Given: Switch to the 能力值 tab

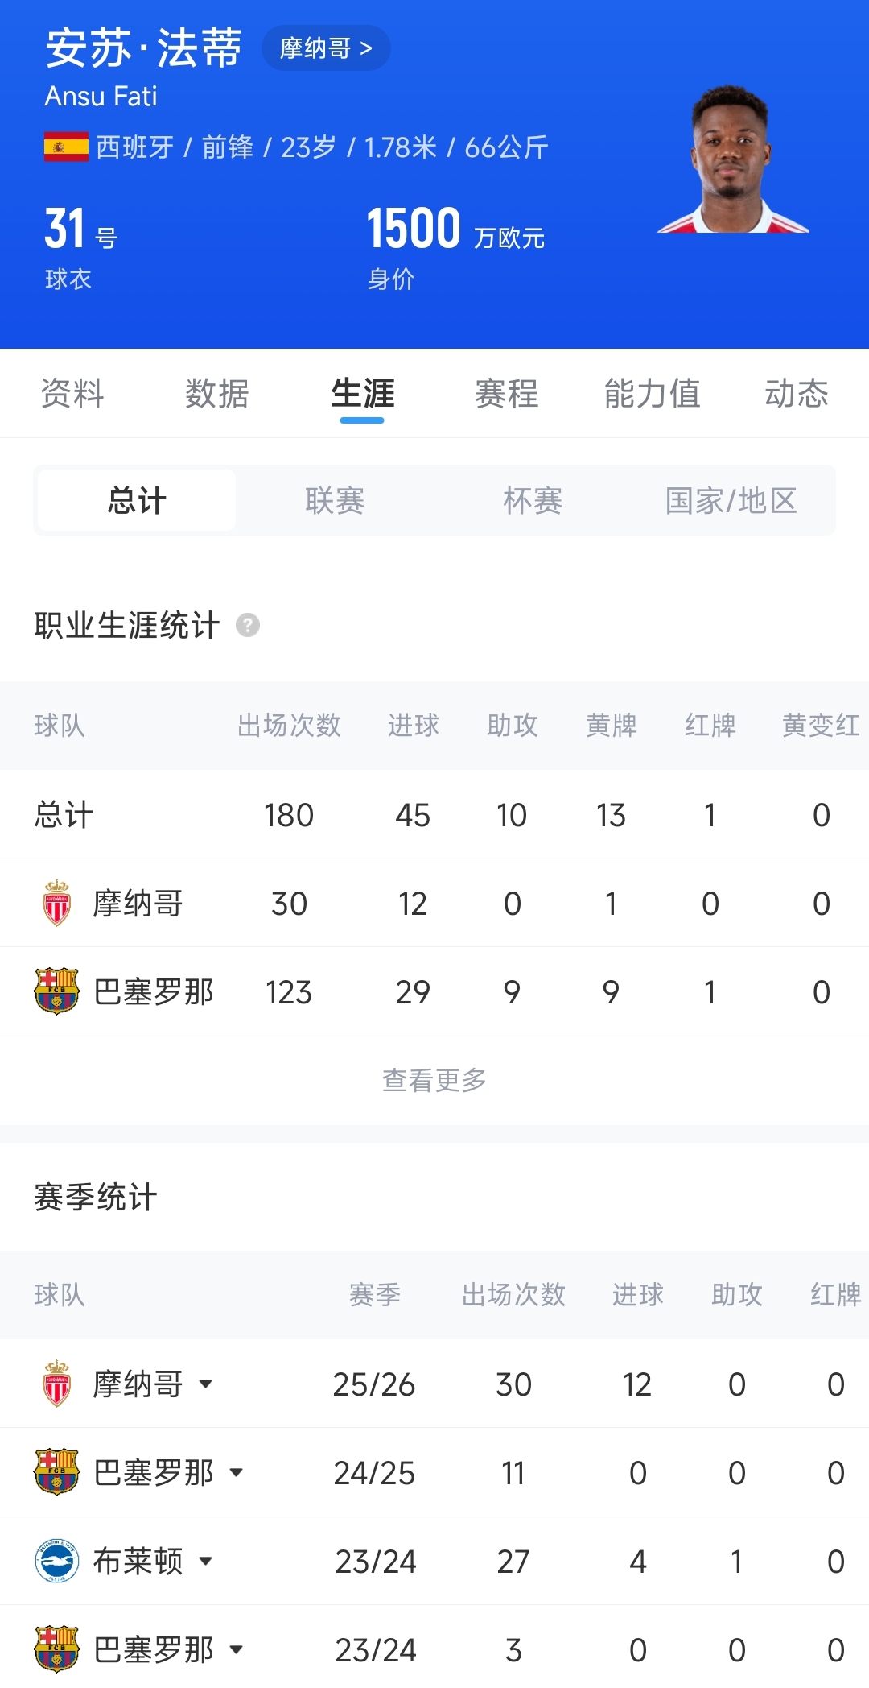Looking at the screenshot, I should point(653,394).
